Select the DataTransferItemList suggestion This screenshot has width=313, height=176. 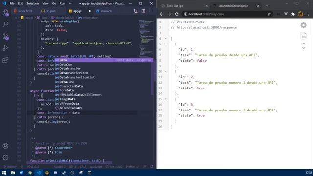[103, 77]
